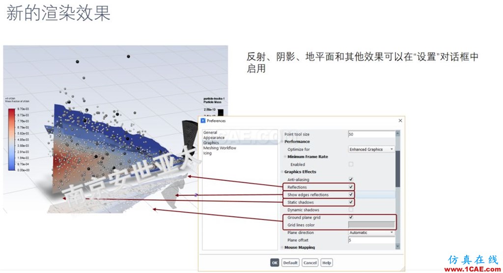Open the Plane direction dropdown
The image size is (503, 273).
pos(371,232)
